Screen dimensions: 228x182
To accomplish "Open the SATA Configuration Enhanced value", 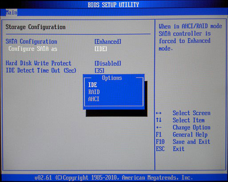I will [108, 41].
